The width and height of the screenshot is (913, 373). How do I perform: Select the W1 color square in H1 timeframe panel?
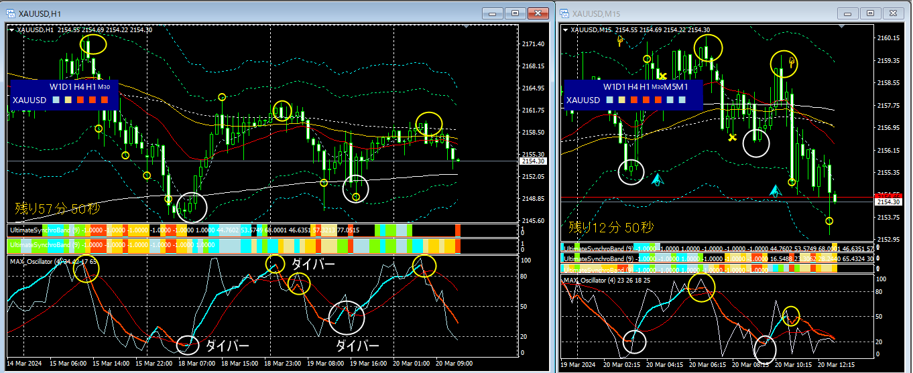(55, 100)
